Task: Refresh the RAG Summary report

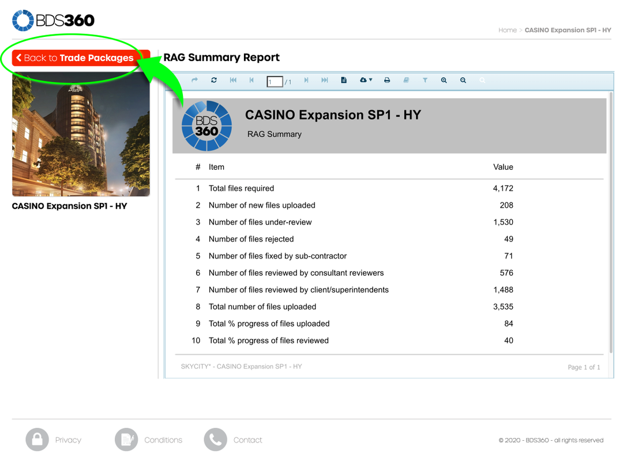Action: pyautogui.click(x=213, y=81)
